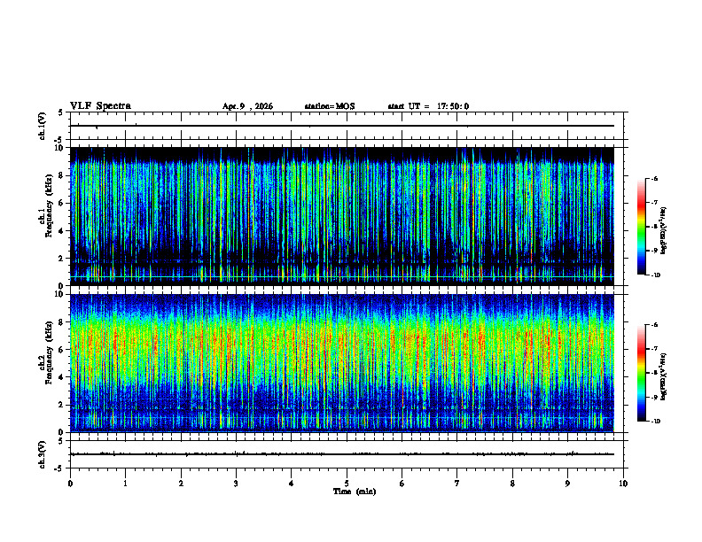Click the ch.1 voltage waveform trace

(x=341, y=126)
